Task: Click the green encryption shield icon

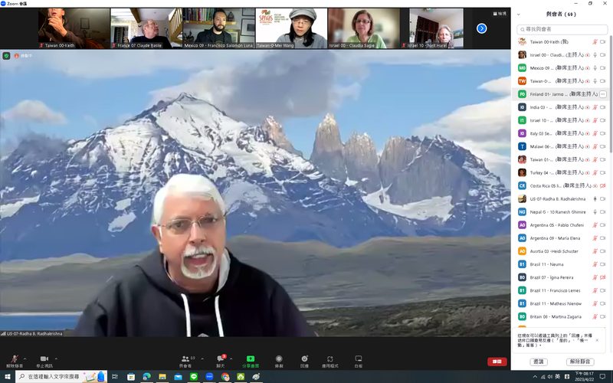Action: click(6, 56)
